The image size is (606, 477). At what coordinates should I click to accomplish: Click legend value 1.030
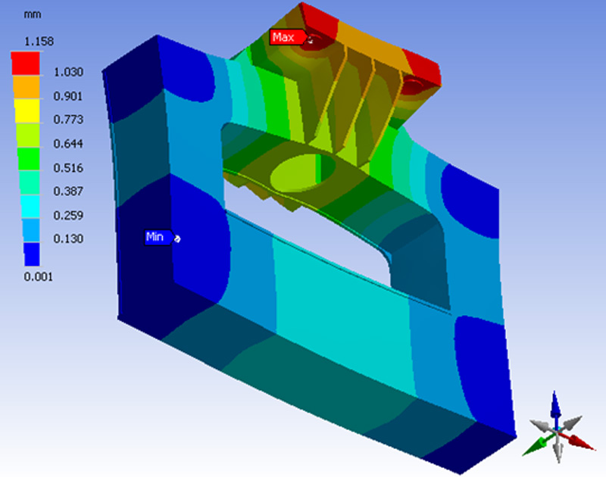click(x=68, y=72)
